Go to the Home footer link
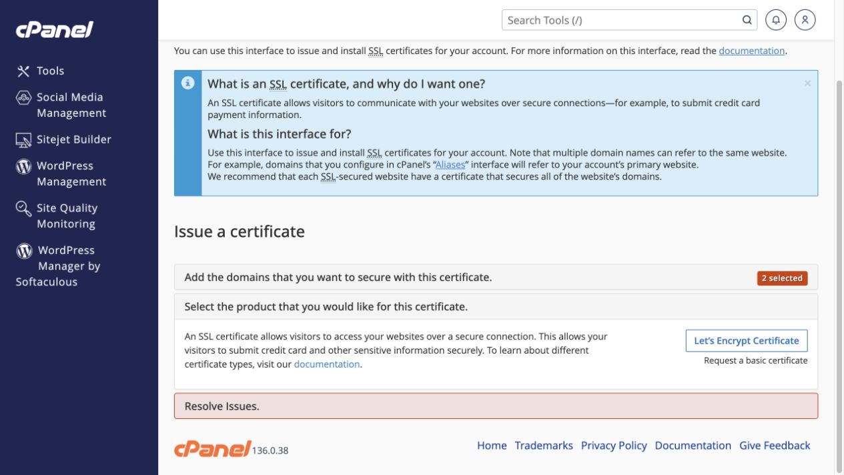 click(492, 446)
